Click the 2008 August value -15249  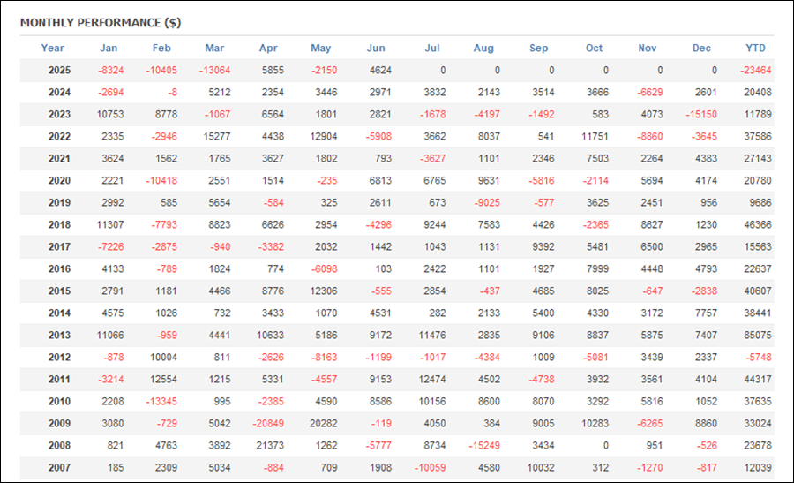(x=484, y=446)
